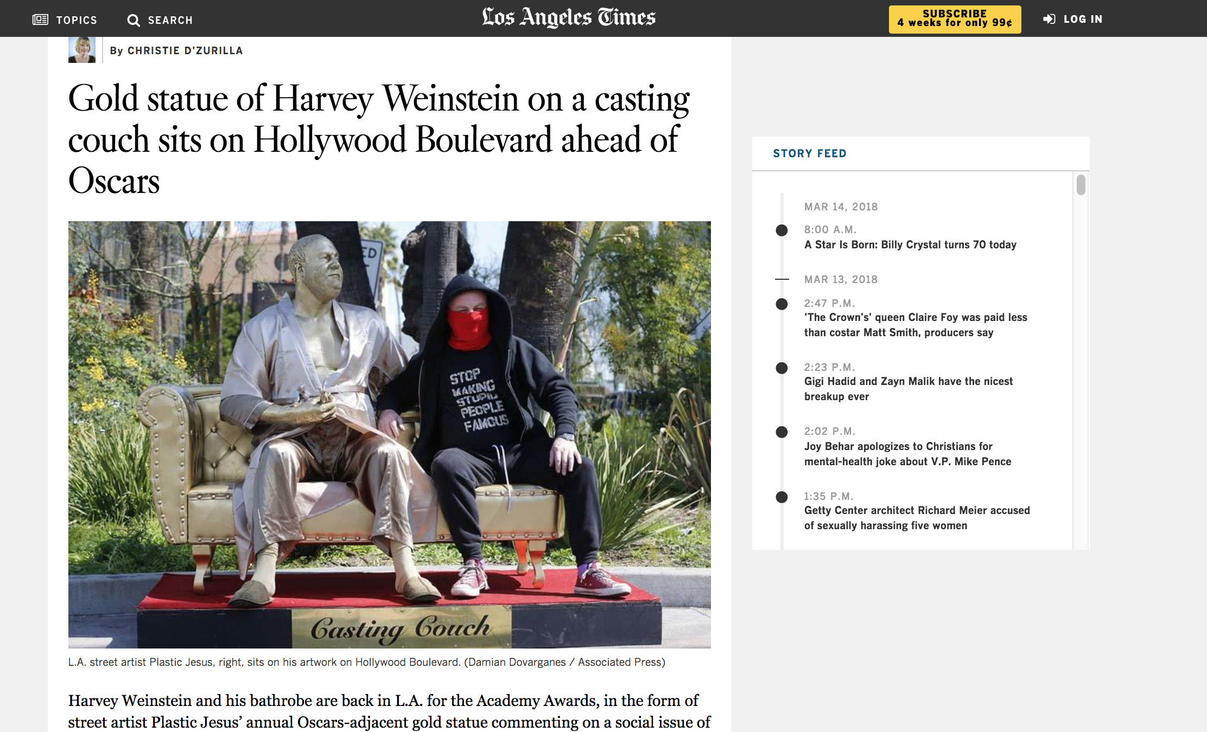
Task: Click the Mar 14, 2018 date label
Action: [840, 207]
